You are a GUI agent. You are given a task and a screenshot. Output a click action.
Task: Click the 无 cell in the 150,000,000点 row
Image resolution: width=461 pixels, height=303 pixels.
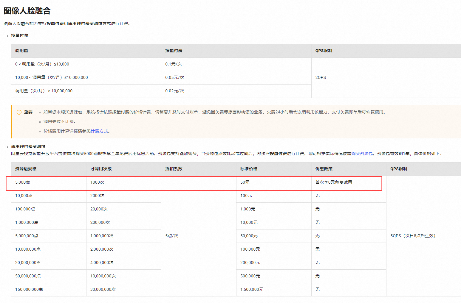pyautogui.click(x=349, y=290)
